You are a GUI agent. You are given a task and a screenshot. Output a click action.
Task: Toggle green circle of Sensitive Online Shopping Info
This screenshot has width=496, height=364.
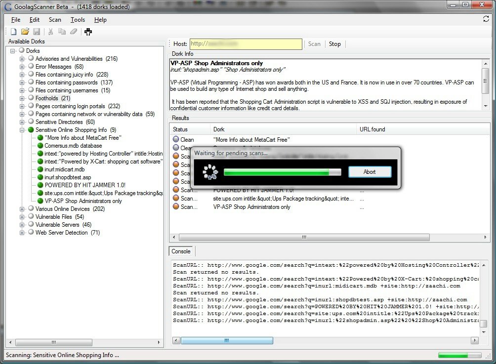point(31,130)
